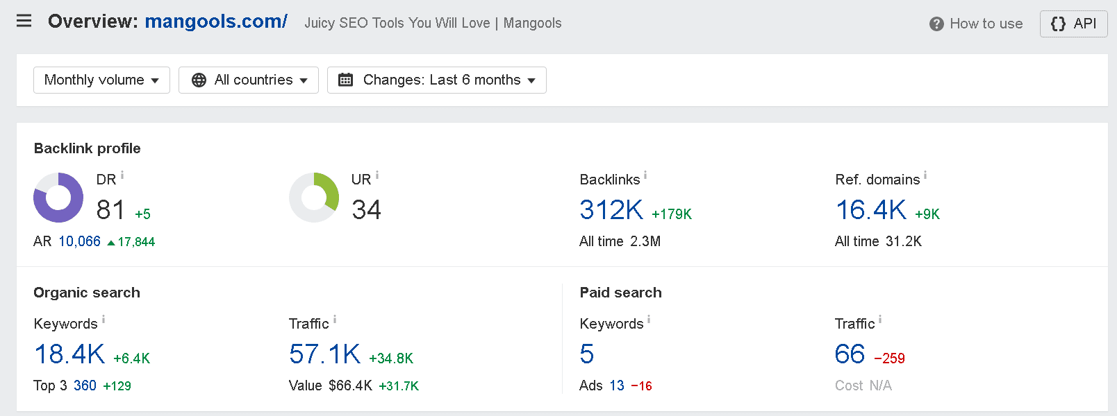This screenshot has height=416, width=1117.
Task: Click the AR change 17,844
Action: tap(131, 242)
